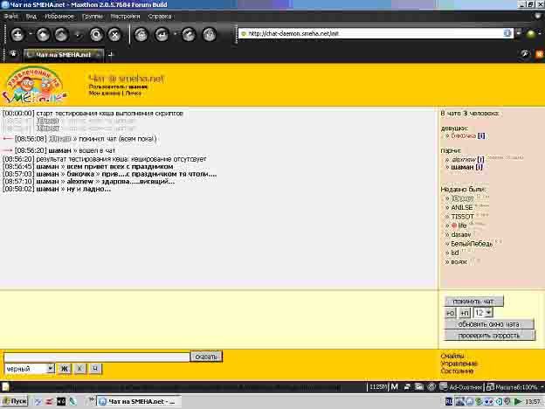Click the покинуть чат button
Viewport: 545px width, 409px height.
473,302
